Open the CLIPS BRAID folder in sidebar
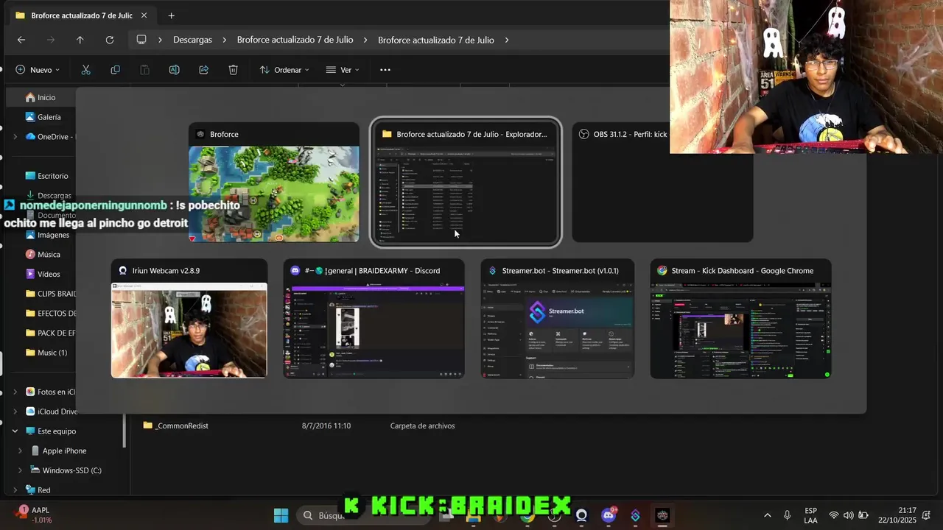The width and height of the screenshot is (943, 530). coord(50,294)
